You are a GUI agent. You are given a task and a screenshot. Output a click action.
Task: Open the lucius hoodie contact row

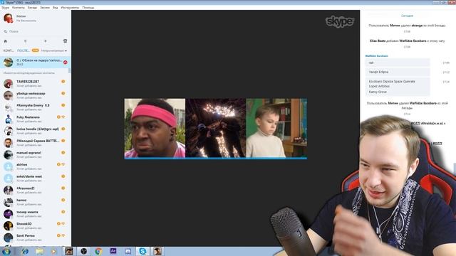(35, 131)
